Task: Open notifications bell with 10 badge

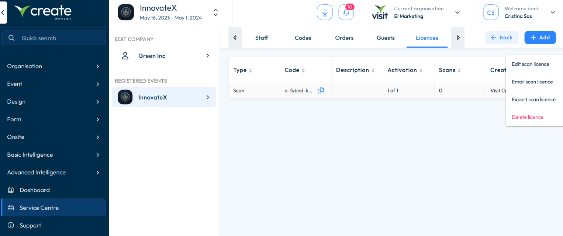Action: pyautogui.click(x=346, y=13)
